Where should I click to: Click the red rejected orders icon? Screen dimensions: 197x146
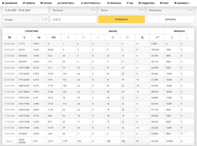(113, 37)
